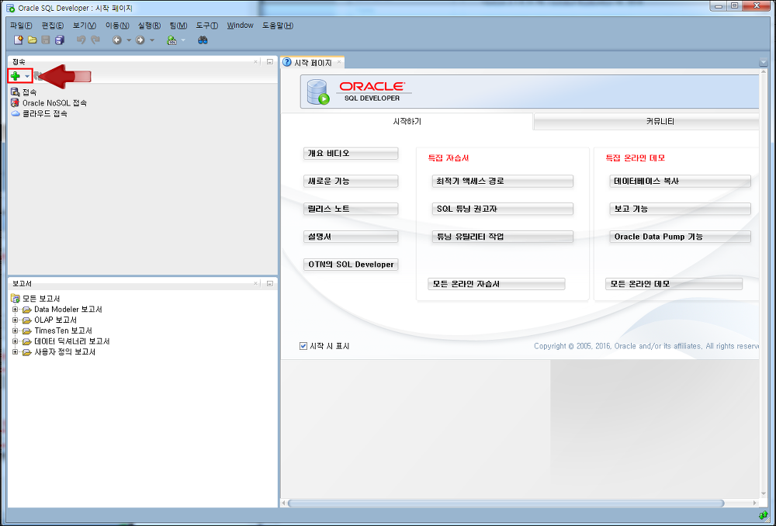776x526 pixels.
Task: Open the 보기(V) menu
Action: [x=84, y=26]
